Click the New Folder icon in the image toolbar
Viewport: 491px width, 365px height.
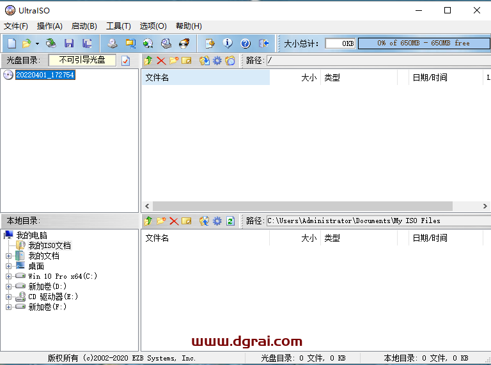[174, 61]
